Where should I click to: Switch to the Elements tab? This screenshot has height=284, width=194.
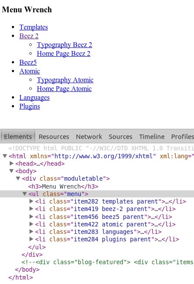[x=18, y=137]
